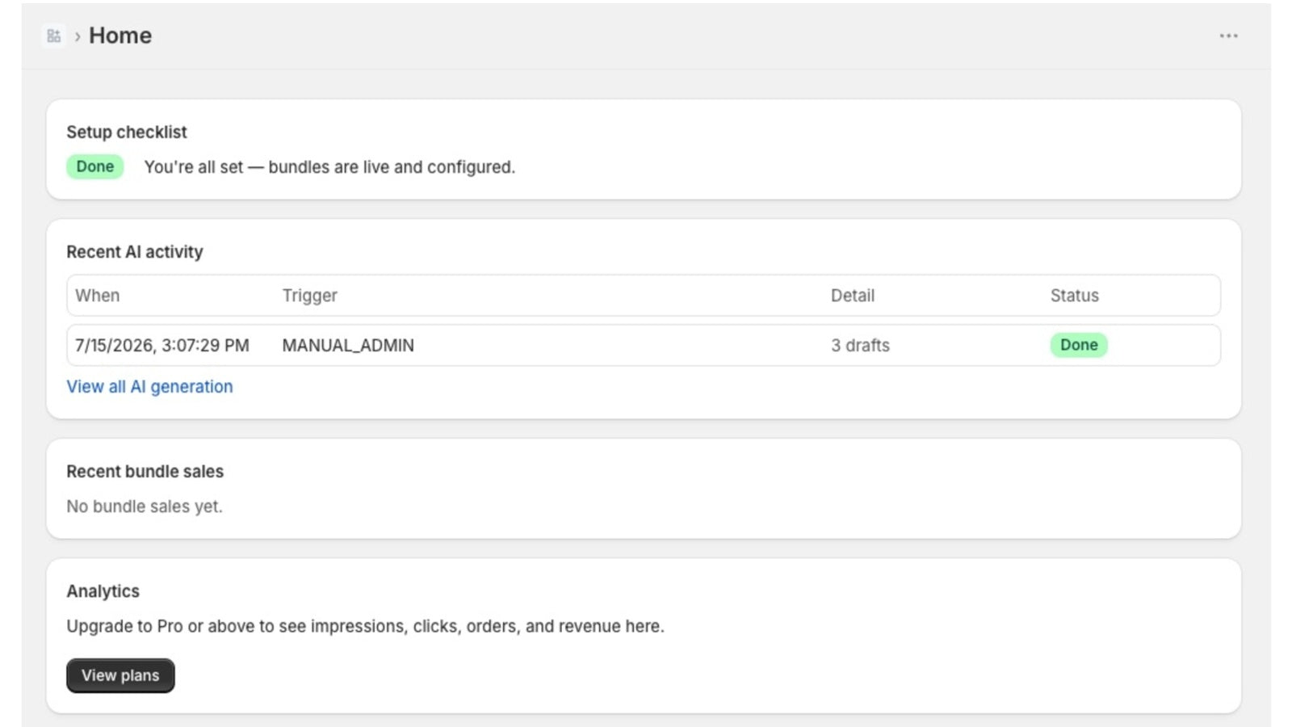The width and height of the screenshot is (1292, 727).
Task: Click the Done badge in Setup checklist
Action: pos(94,166)
